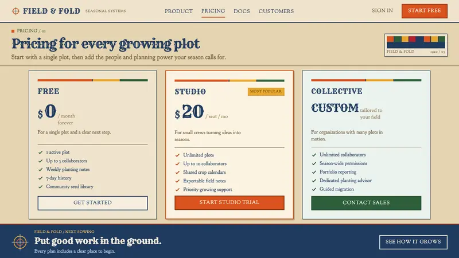Click the FREE plan title

48,91
